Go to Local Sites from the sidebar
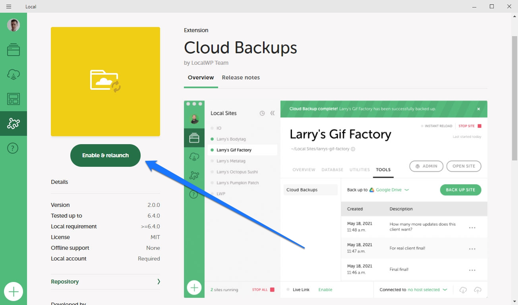 click(x=14, y=50)
